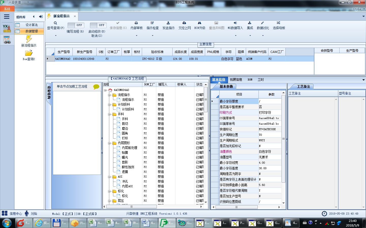Click the pin icon in 组件库 header

[41, 17]
